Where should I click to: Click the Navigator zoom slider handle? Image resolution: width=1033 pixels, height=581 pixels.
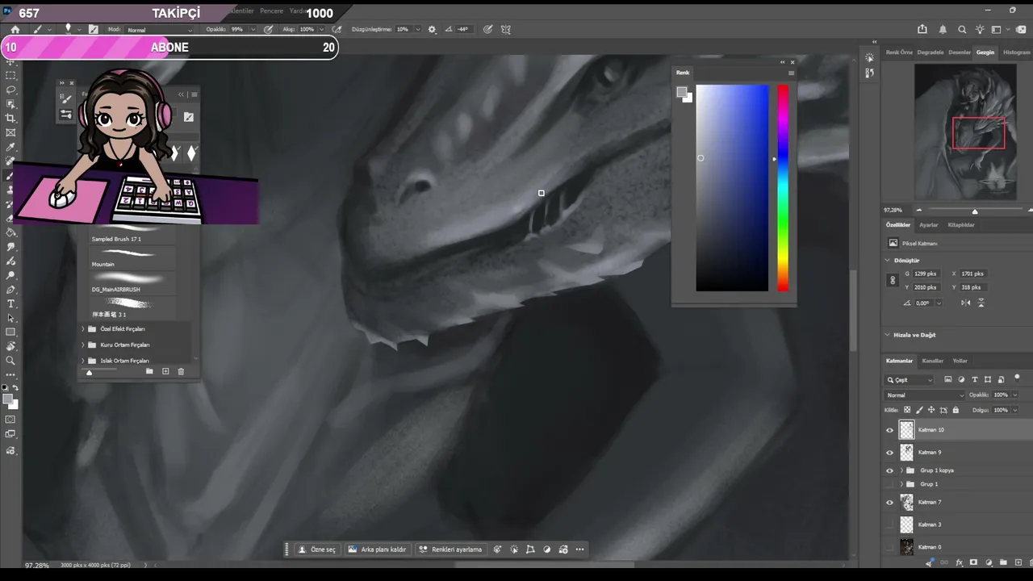[x=974, y=211]
